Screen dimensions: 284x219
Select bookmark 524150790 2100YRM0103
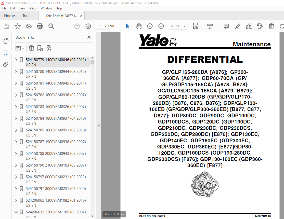tap(56, 168)
